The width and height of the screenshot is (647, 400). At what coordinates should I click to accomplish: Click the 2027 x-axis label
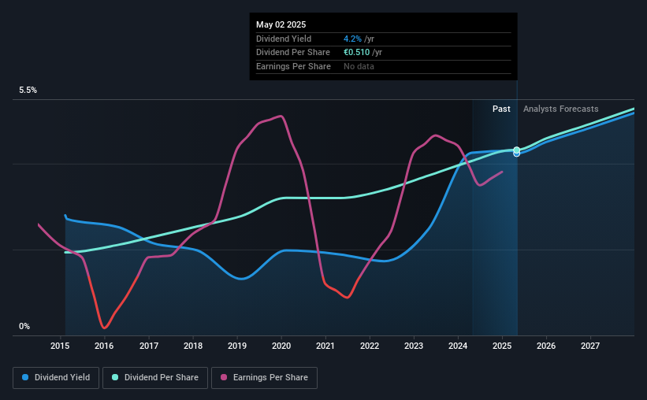(x=590, y=346)
